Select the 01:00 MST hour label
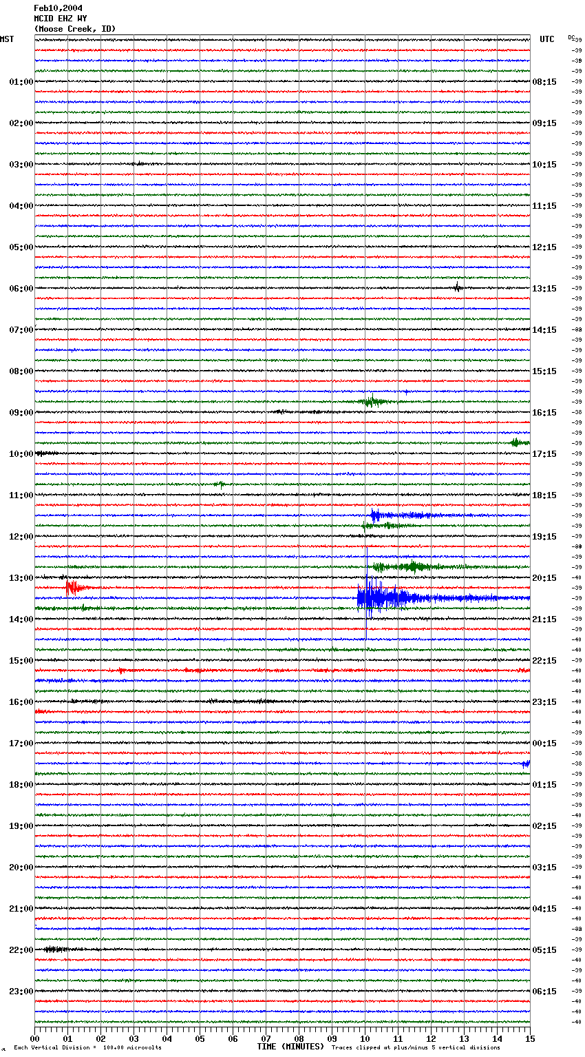Screen dimensions: 585x1057 click(21, 82)
